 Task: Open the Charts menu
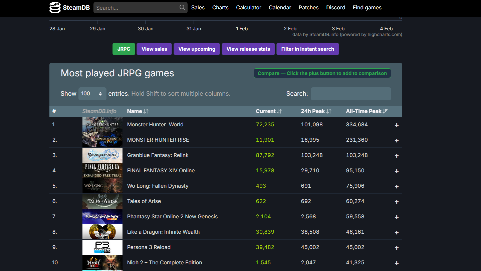[220, 7]
